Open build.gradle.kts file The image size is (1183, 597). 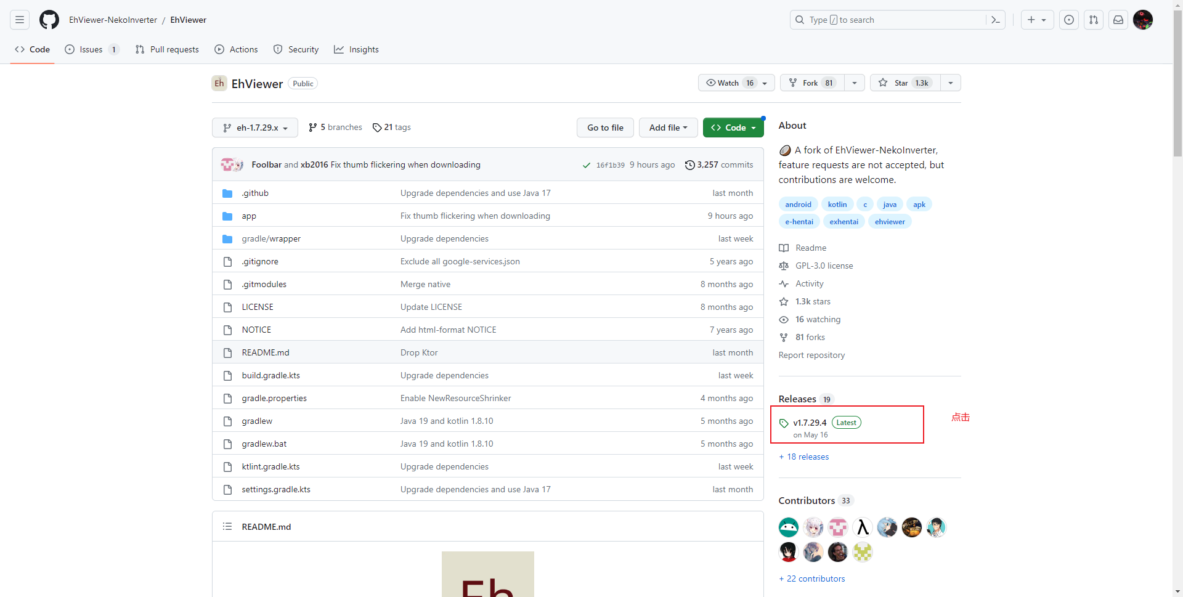pos(270,375)
